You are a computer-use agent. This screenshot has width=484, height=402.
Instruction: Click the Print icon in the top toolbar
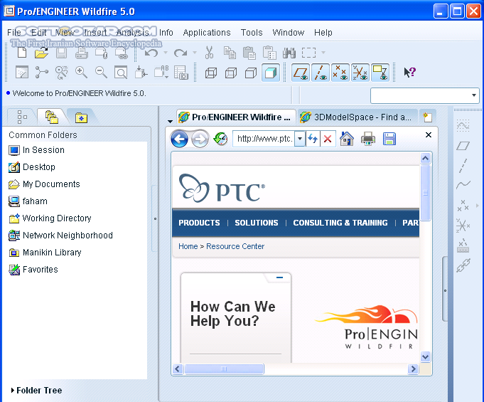click(82, 53)
